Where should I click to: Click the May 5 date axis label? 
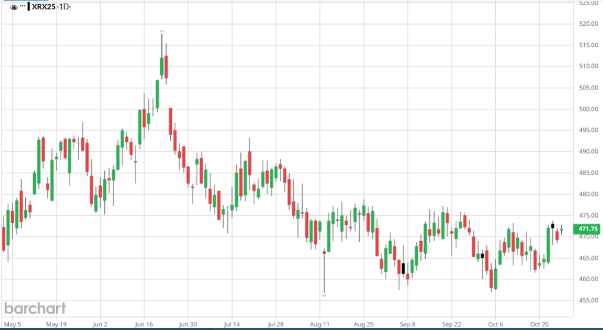[x=12, y=324]
